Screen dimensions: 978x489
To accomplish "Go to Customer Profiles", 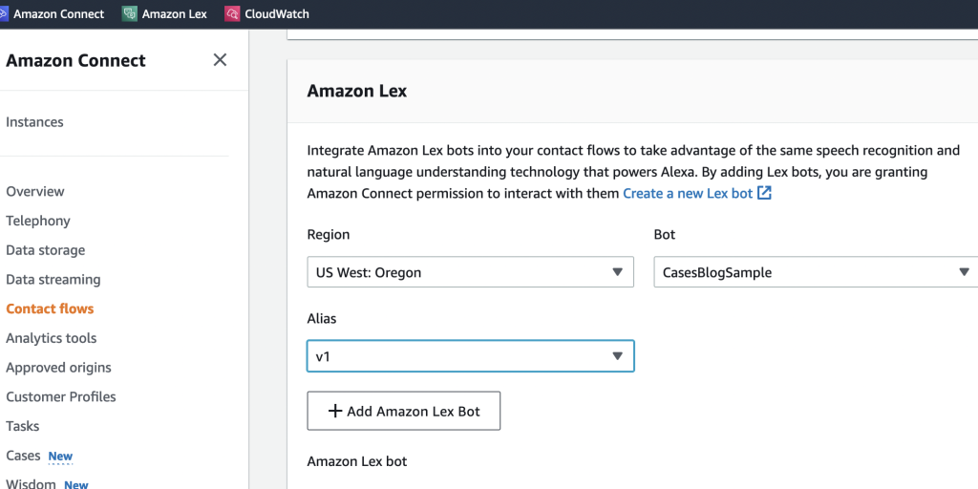I will pos(61,397).
